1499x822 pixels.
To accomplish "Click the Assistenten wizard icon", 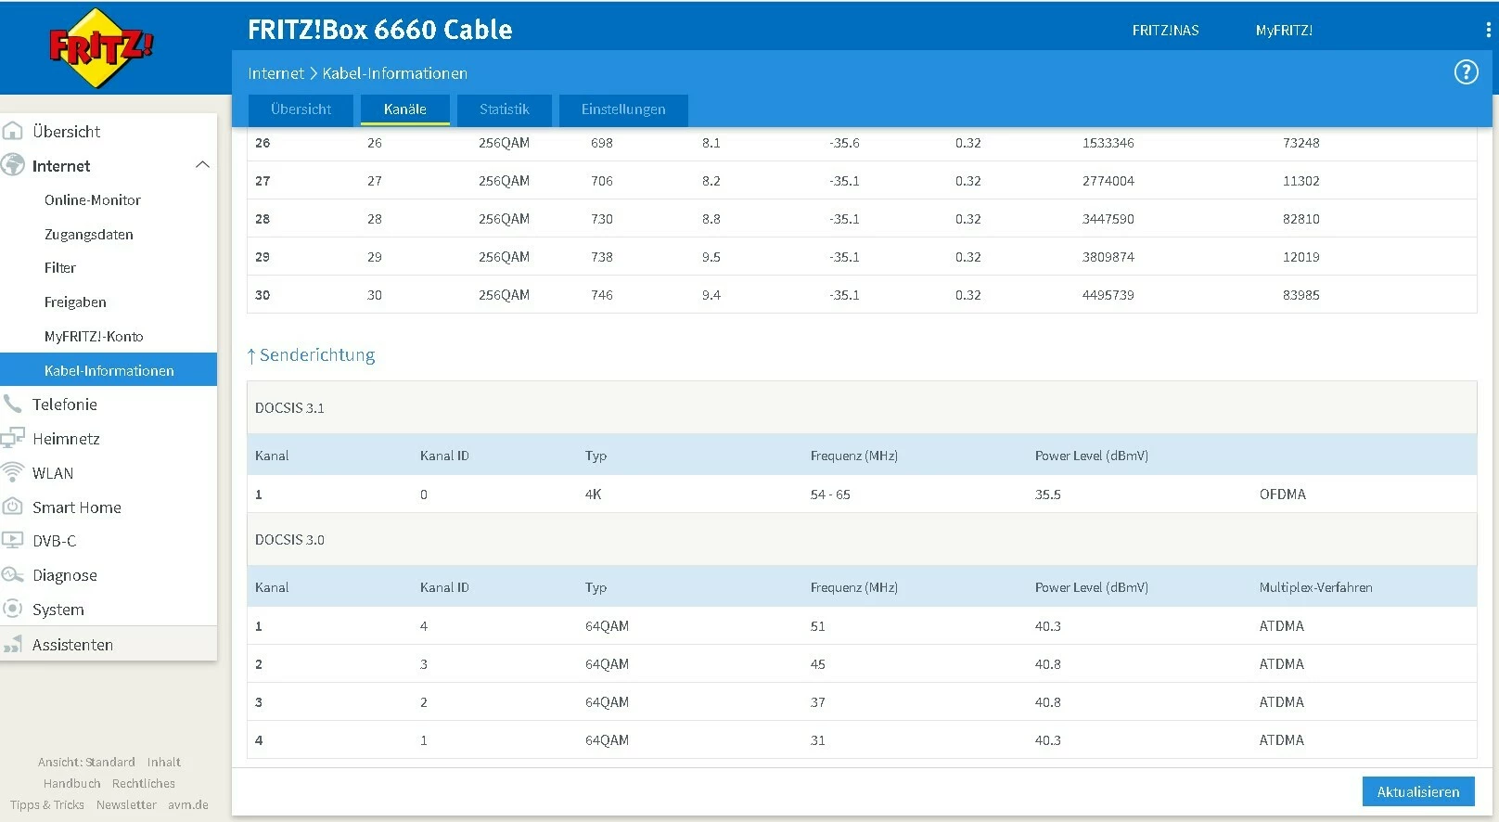I will [x=13, y=645].
